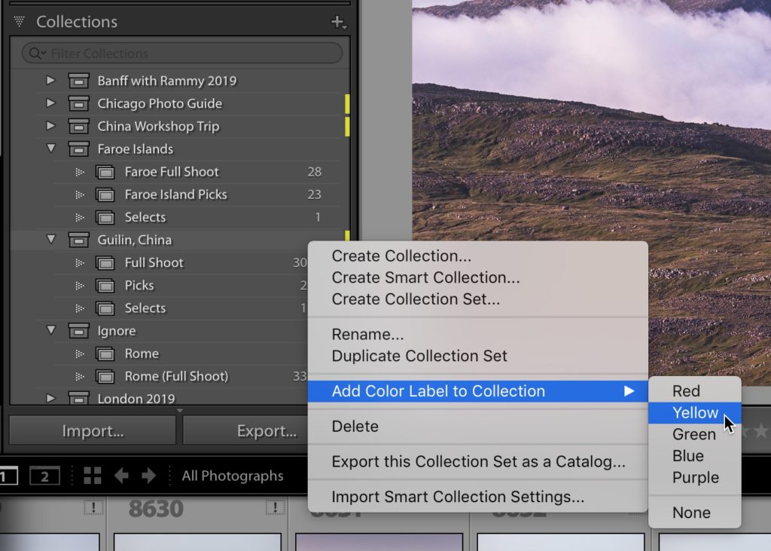The image size is (771, 551).
Task: Click the Chicago Photo Guide set icon
Action: pyautogui.click(x=78, y=103)
